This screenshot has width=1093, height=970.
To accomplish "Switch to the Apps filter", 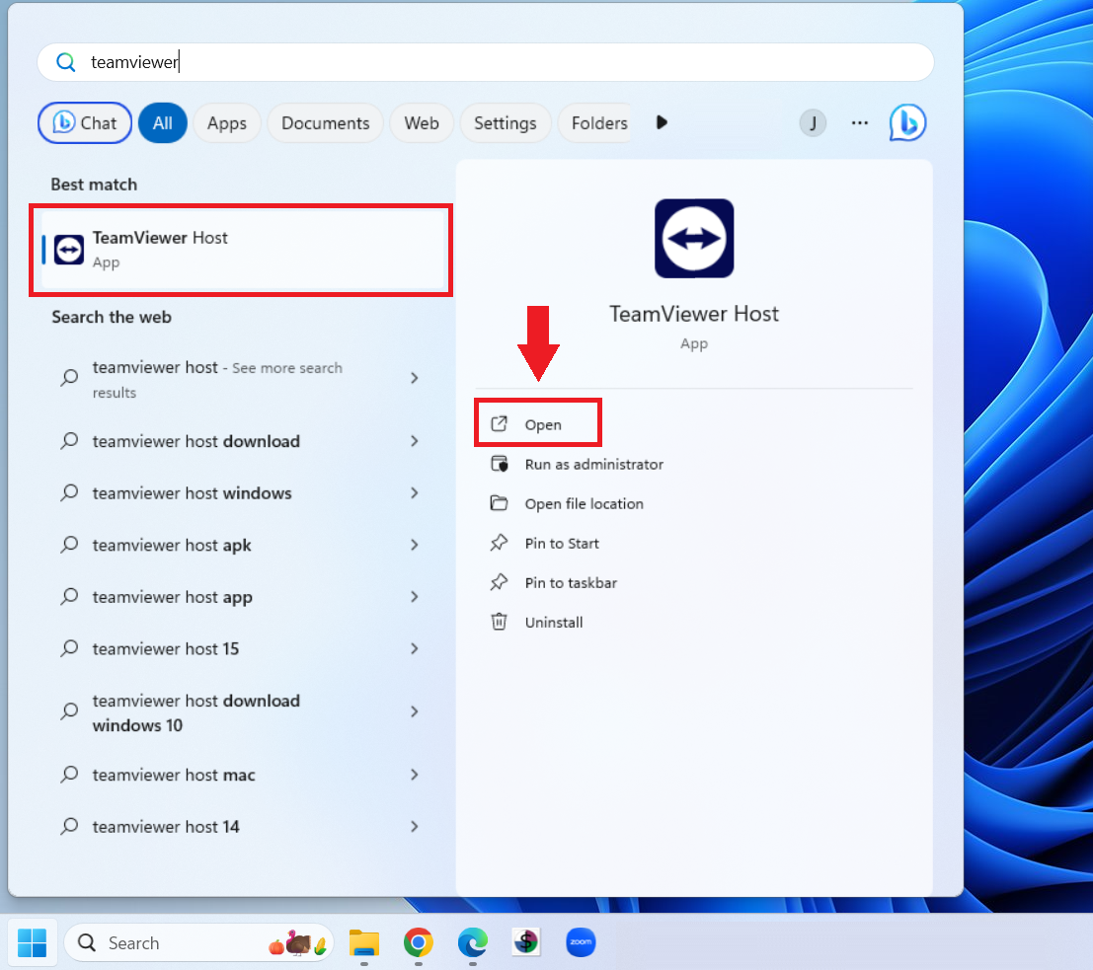I will click(x=226, y=123).
